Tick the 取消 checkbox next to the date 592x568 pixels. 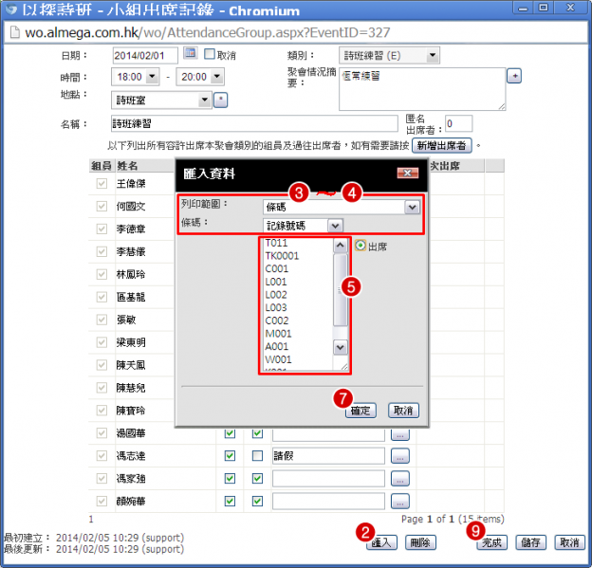click(210, 54)
